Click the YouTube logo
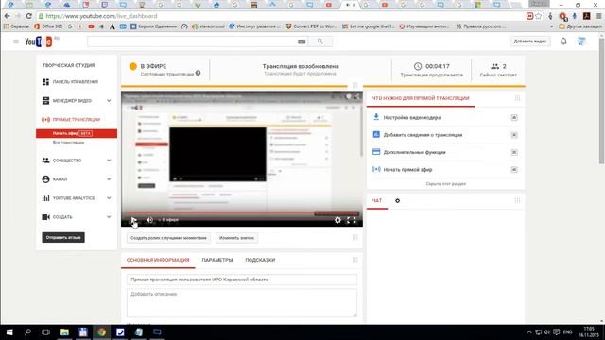605x340 pixels. 39,42
